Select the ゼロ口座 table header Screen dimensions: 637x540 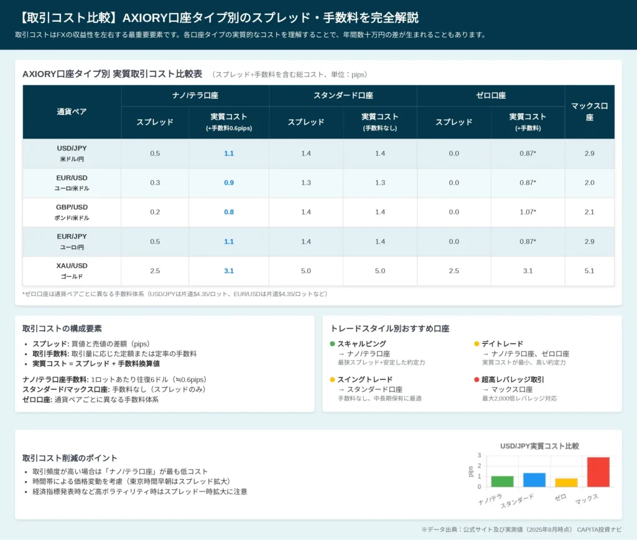pos(491,95)
